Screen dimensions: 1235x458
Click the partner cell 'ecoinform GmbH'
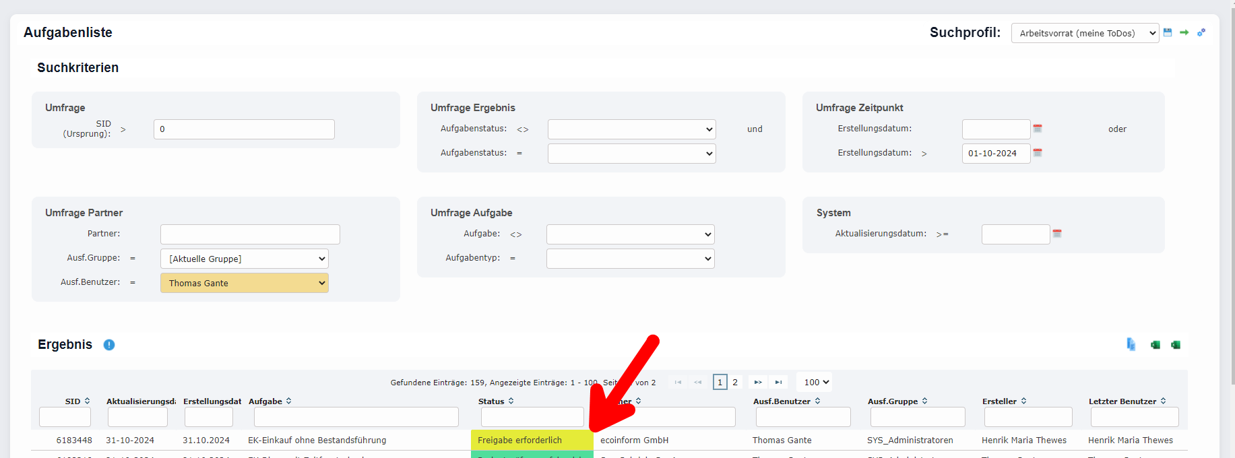[x=634, y=440]
